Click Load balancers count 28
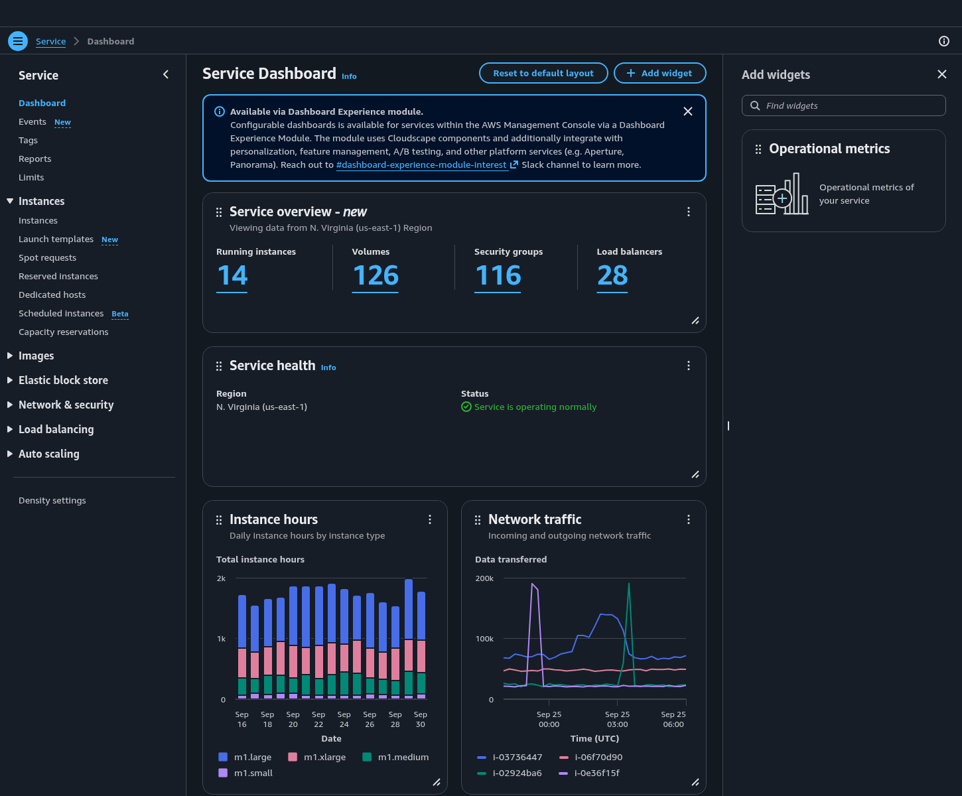This screenshot has width=962, height=796. coord(612,276)
